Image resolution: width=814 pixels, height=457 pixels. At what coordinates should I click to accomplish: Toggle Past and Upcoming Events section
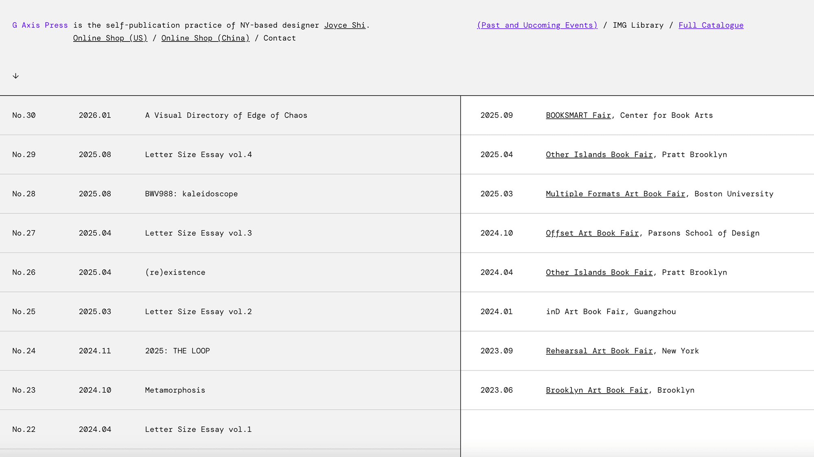537,25
